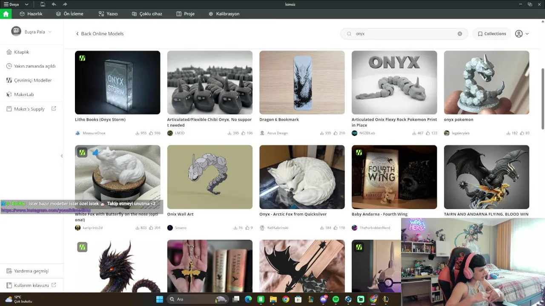
Task: Click the LM3D author avatar icon
Action: [x=170, y=133]
